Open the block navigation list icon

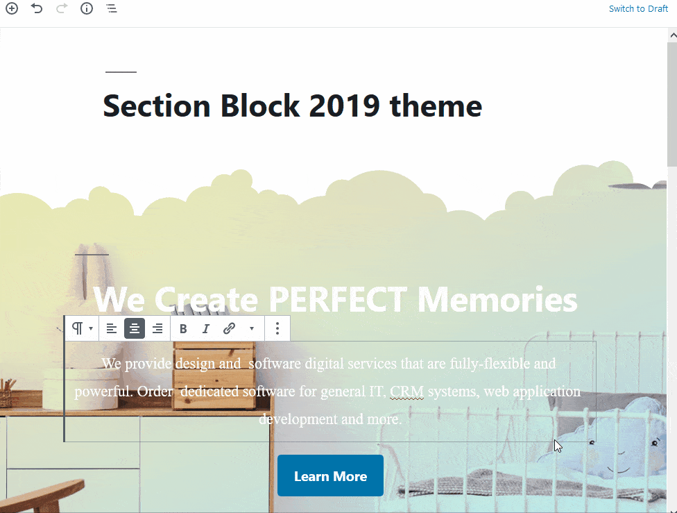112,8
